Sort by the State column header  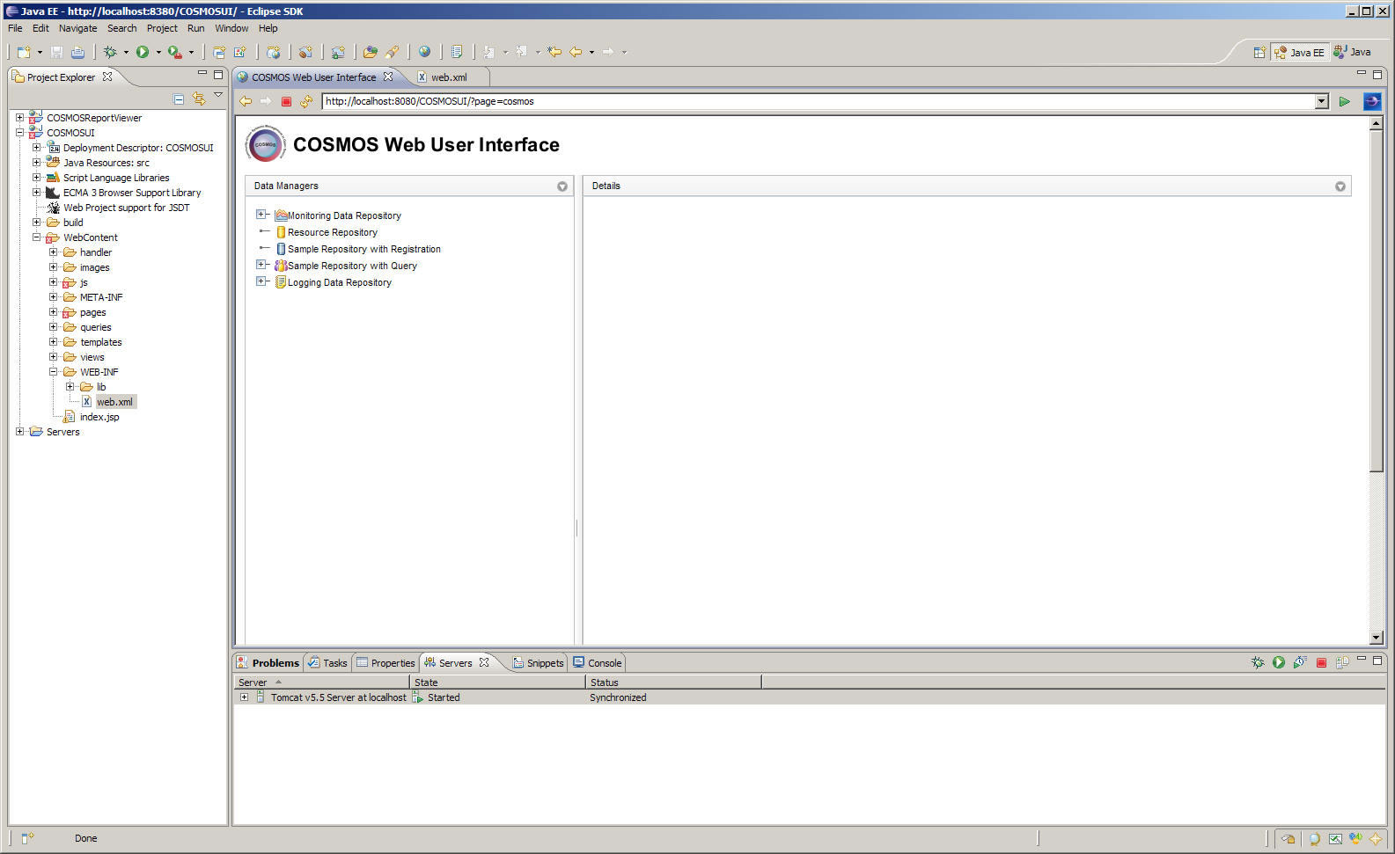497,682
